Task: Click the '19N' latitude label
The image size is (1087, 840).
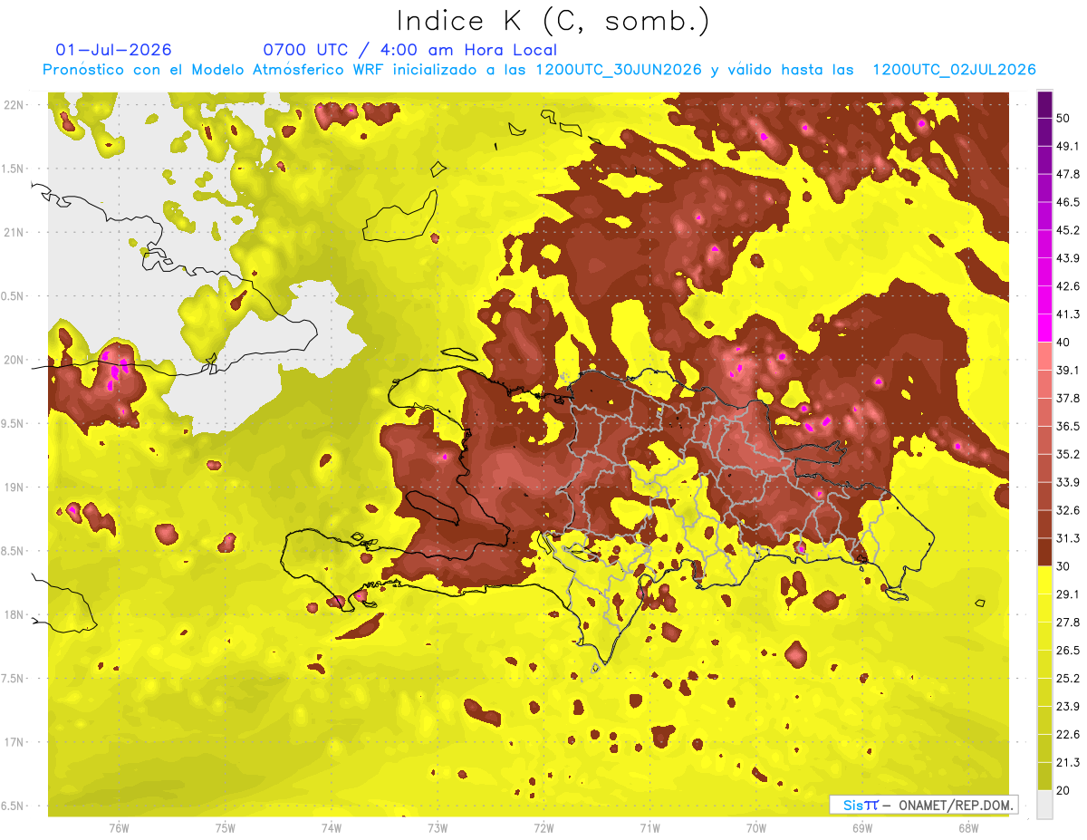Action: [x=15, y=488]
